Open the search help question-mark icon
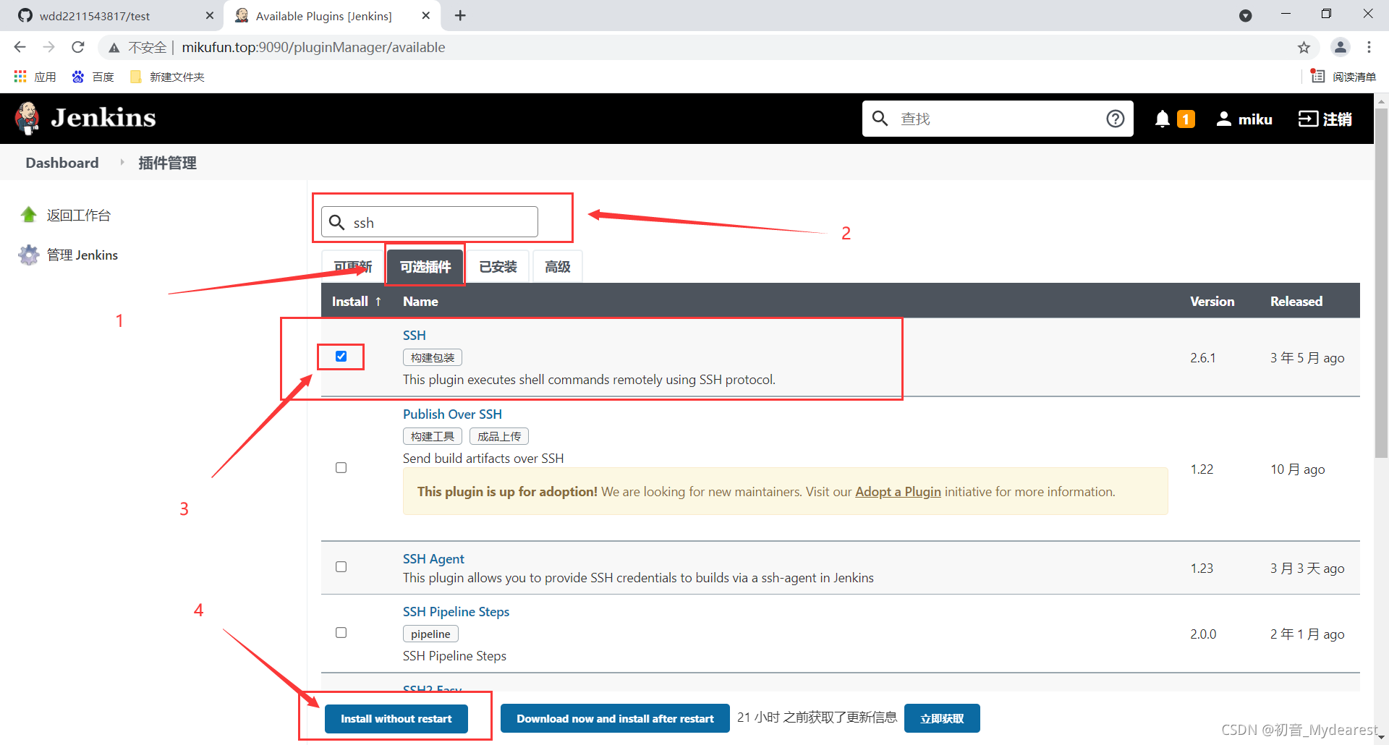Viewport: 1389px width, 745px height. [x=1115, y=119]
